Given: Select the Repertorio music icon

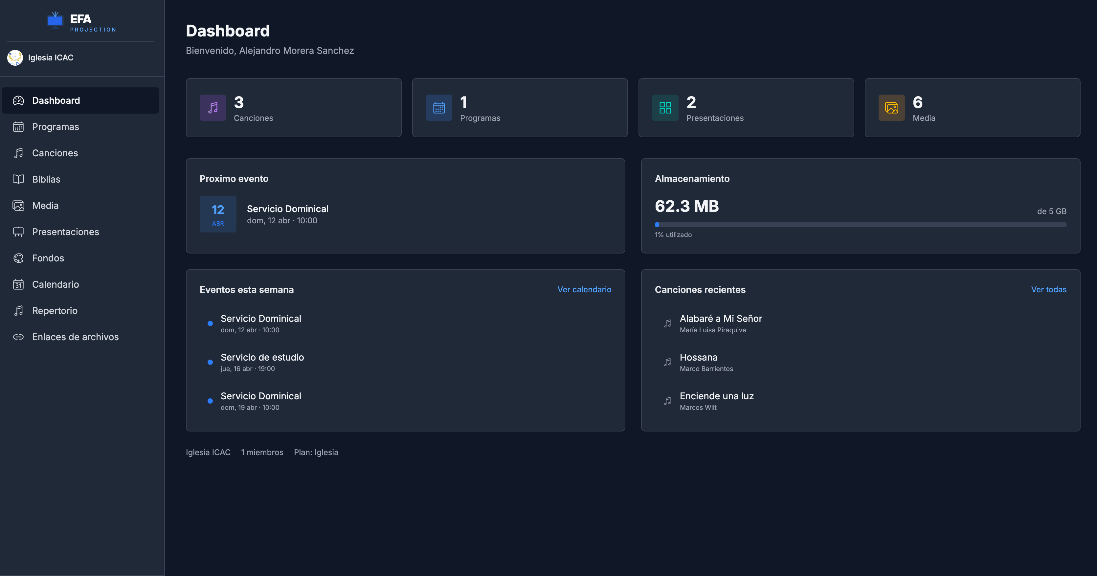Looking at the screenshot, I should 18,310.
